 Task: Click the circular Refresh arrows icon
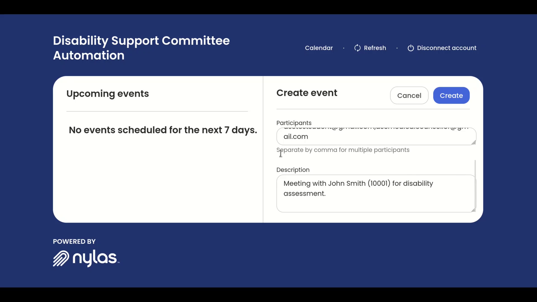357,48
